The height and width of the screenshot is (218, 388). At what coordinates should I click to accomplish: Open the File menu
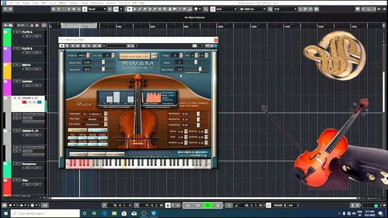tap(11, 3)
